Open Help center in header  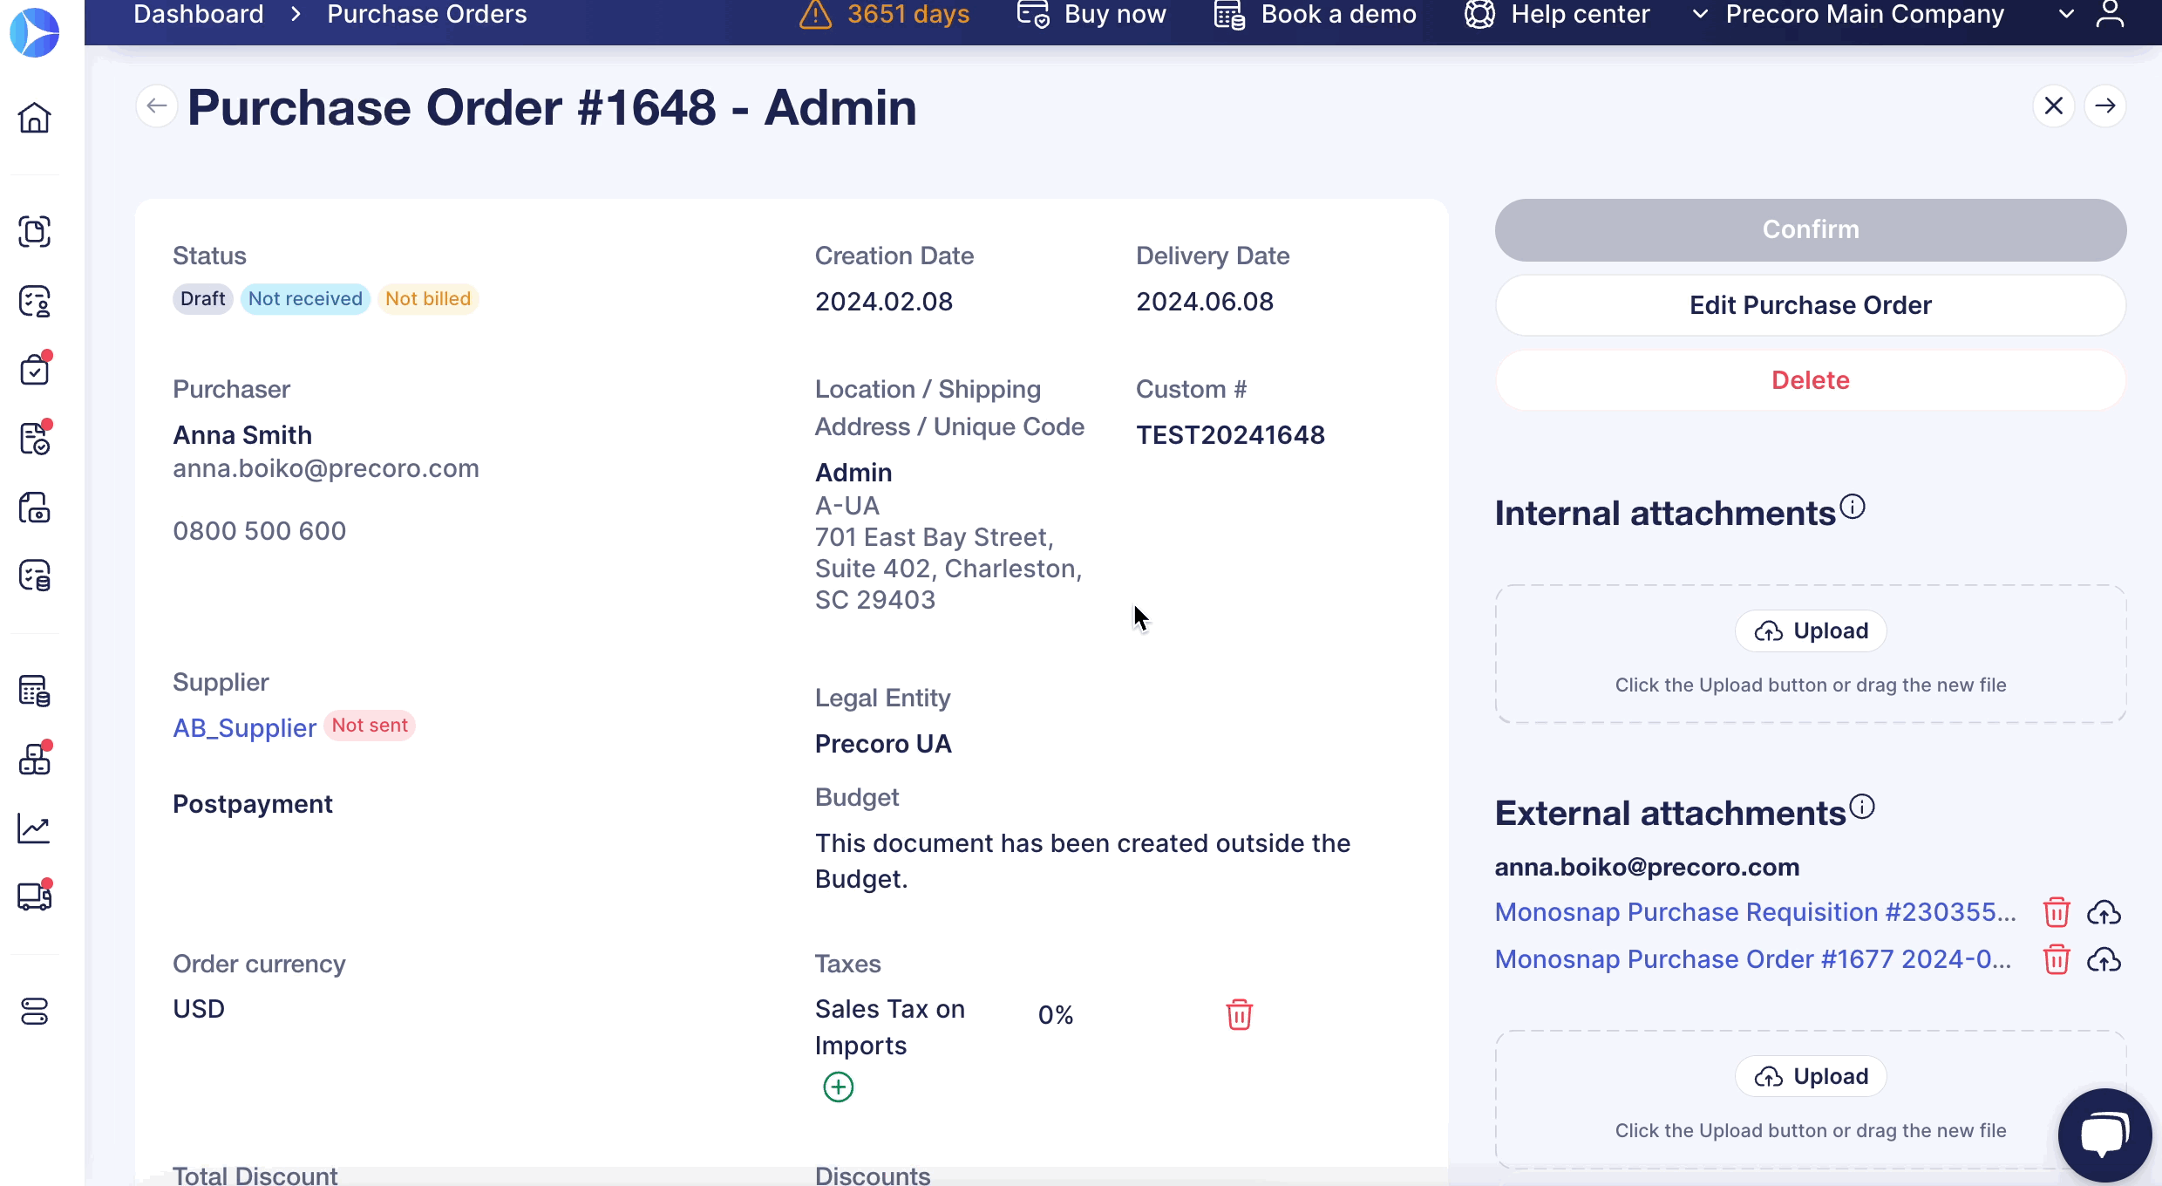point(1557,15)
